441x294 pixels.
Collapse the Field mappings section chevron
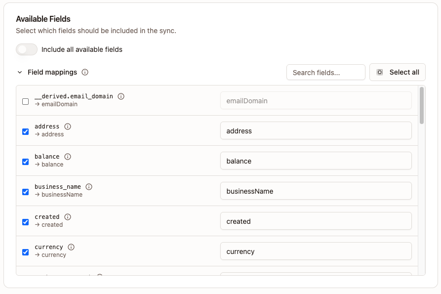20,72
